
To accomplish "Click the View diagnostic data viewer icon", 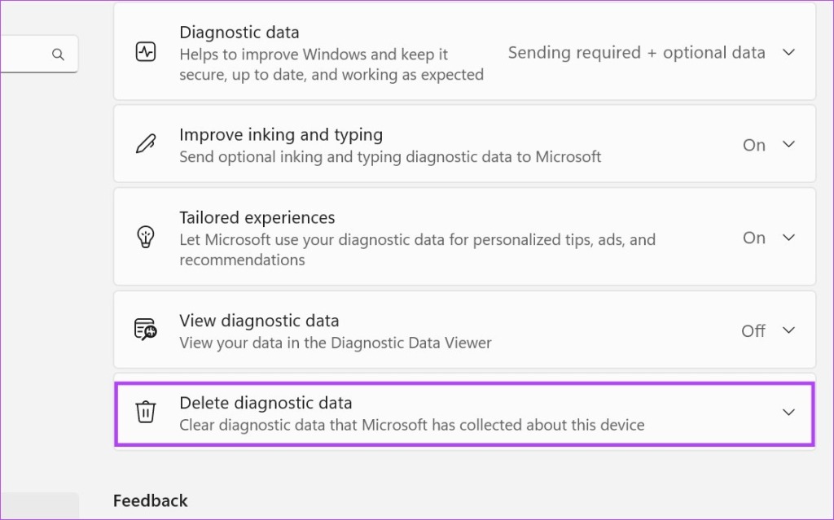I will coord(146,330).
